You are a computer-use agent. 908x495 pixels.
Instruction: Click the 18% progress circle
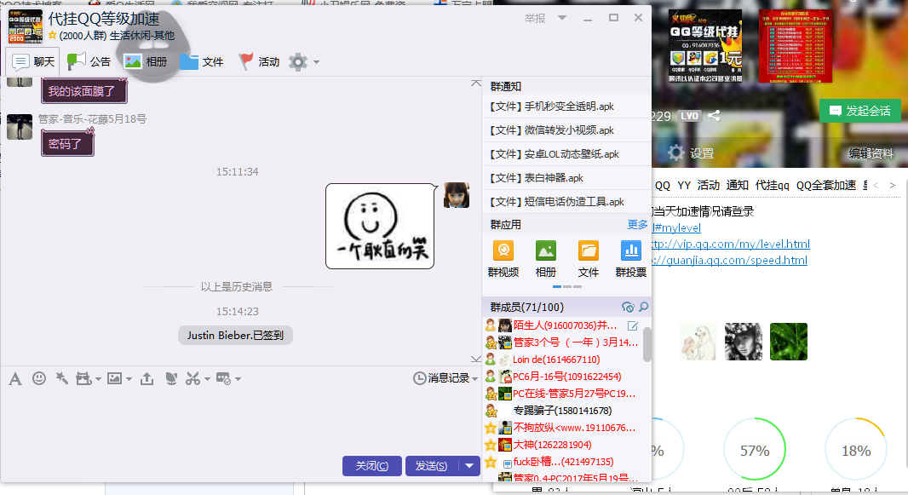pyautogui.click(x=856, y=449)
